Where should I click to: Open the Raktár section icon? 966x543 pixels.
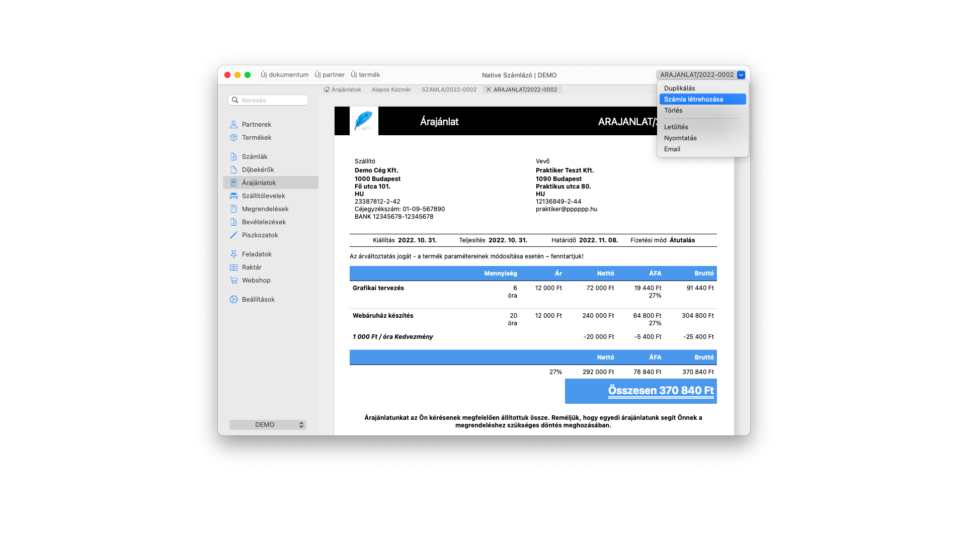[234, 267]
